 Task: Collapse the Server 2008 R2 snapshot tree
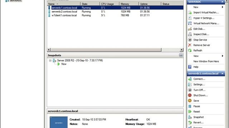[x=50, y=60]
